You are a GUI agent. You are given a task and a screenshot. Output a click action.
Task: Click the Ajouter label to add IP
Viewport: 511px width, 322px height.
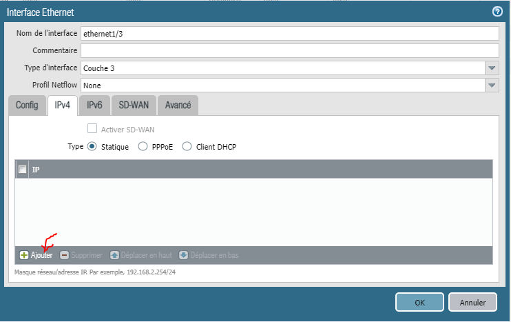pyautogui.click(x=42, y=255)
